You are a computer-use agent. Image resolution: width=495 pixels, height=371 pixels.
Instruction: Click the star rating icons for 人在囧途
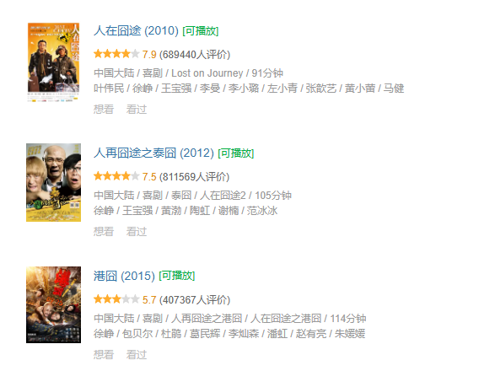116,54
